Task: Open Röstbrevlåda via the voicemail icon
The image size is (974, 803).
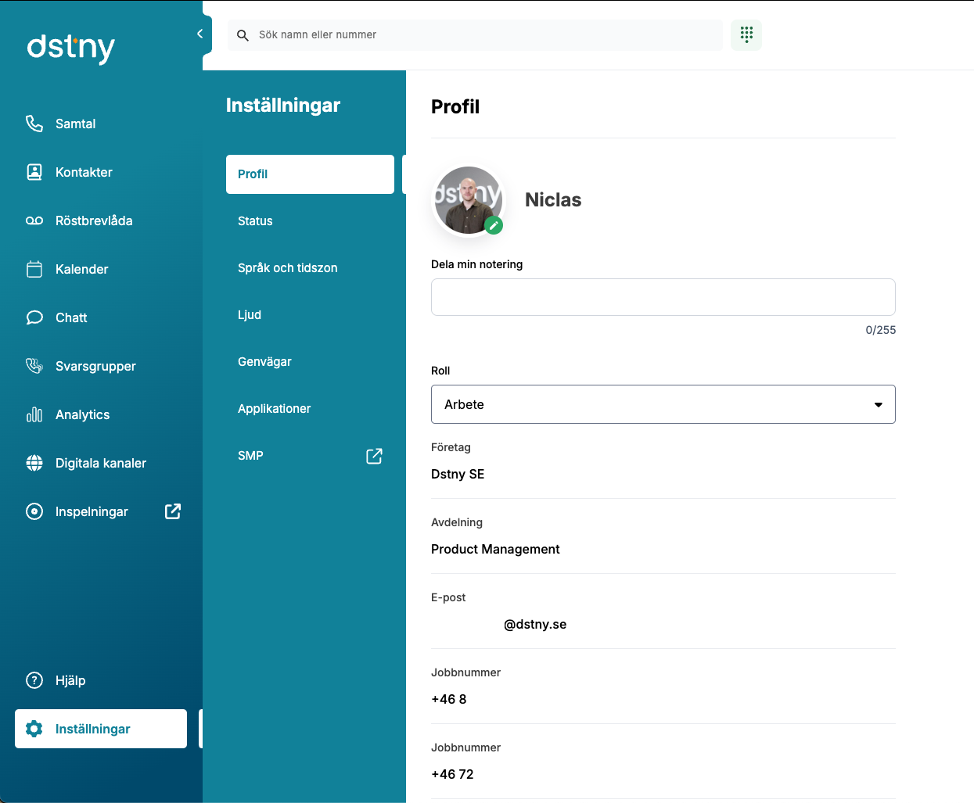Action: 34,220
